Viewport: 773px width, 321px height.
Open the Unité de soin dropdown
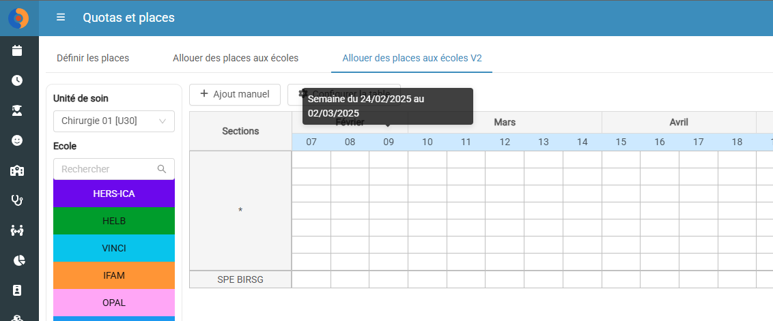point(114,121)
